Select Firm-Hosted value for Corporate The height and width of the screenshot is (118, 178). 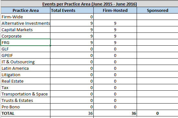pos(115,36)
